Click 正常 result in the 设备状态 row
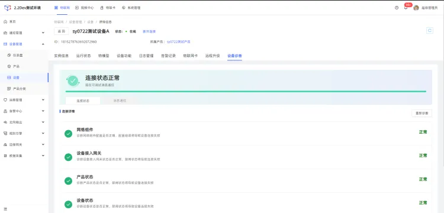This screenshot has width=444, height=213. pyautogui.click(x=423, y=202)
